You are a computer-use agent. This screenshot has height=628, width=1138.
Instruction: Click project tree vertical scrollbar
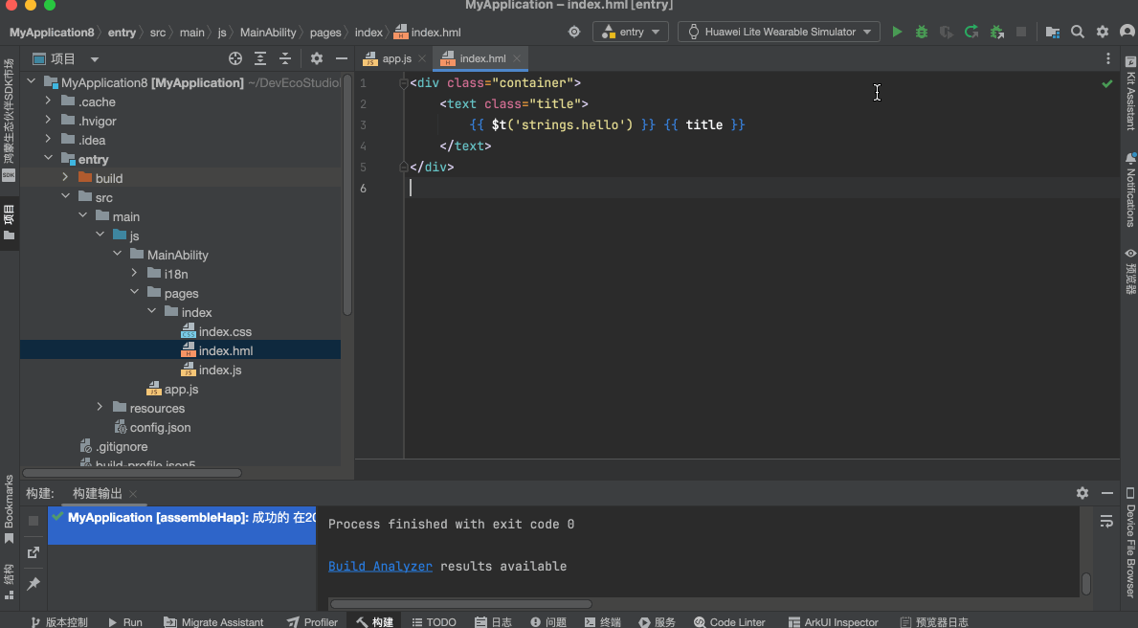(x=346, y=194)
